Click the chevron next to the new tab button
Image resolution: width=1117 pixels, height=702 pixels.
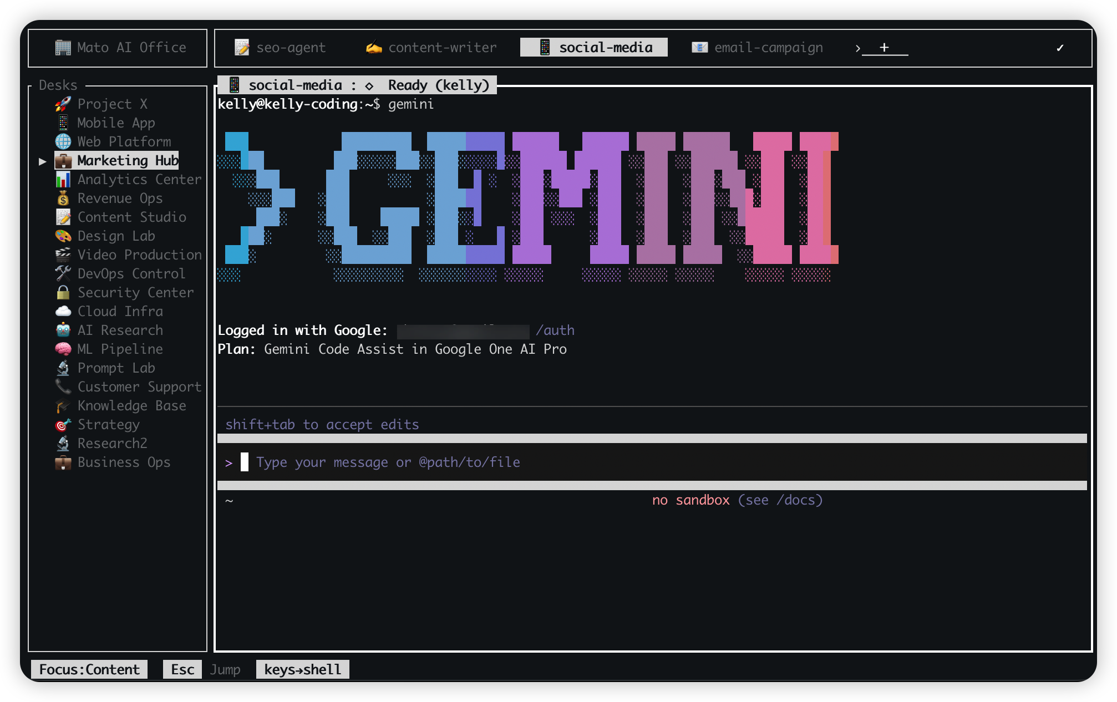[x=857, y=48]
